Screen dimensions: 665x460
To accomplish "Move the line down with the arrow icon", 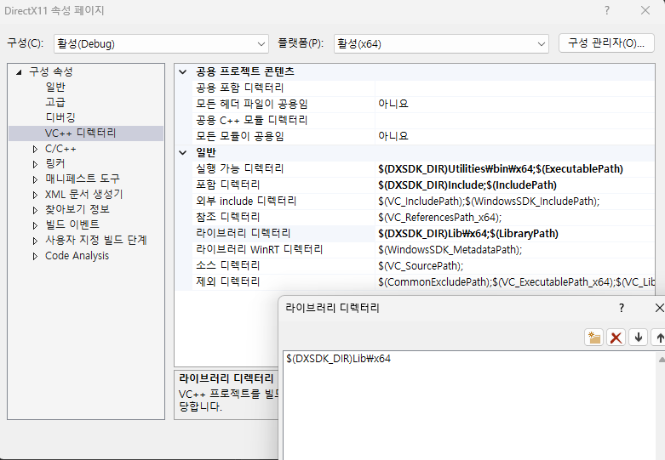I will (x=638, y=338).
